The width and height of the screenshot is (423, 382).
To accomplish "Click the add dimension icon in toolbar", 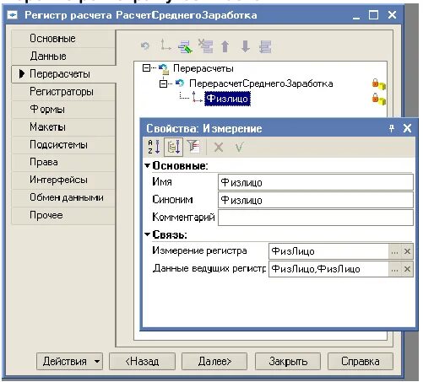I will [165, 46].
